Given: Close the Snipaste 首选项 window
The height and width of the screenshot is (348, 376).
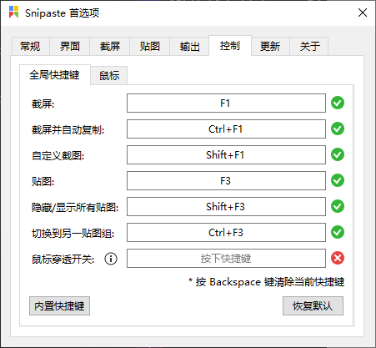Looking at the screenshot, I should (363, 13).
